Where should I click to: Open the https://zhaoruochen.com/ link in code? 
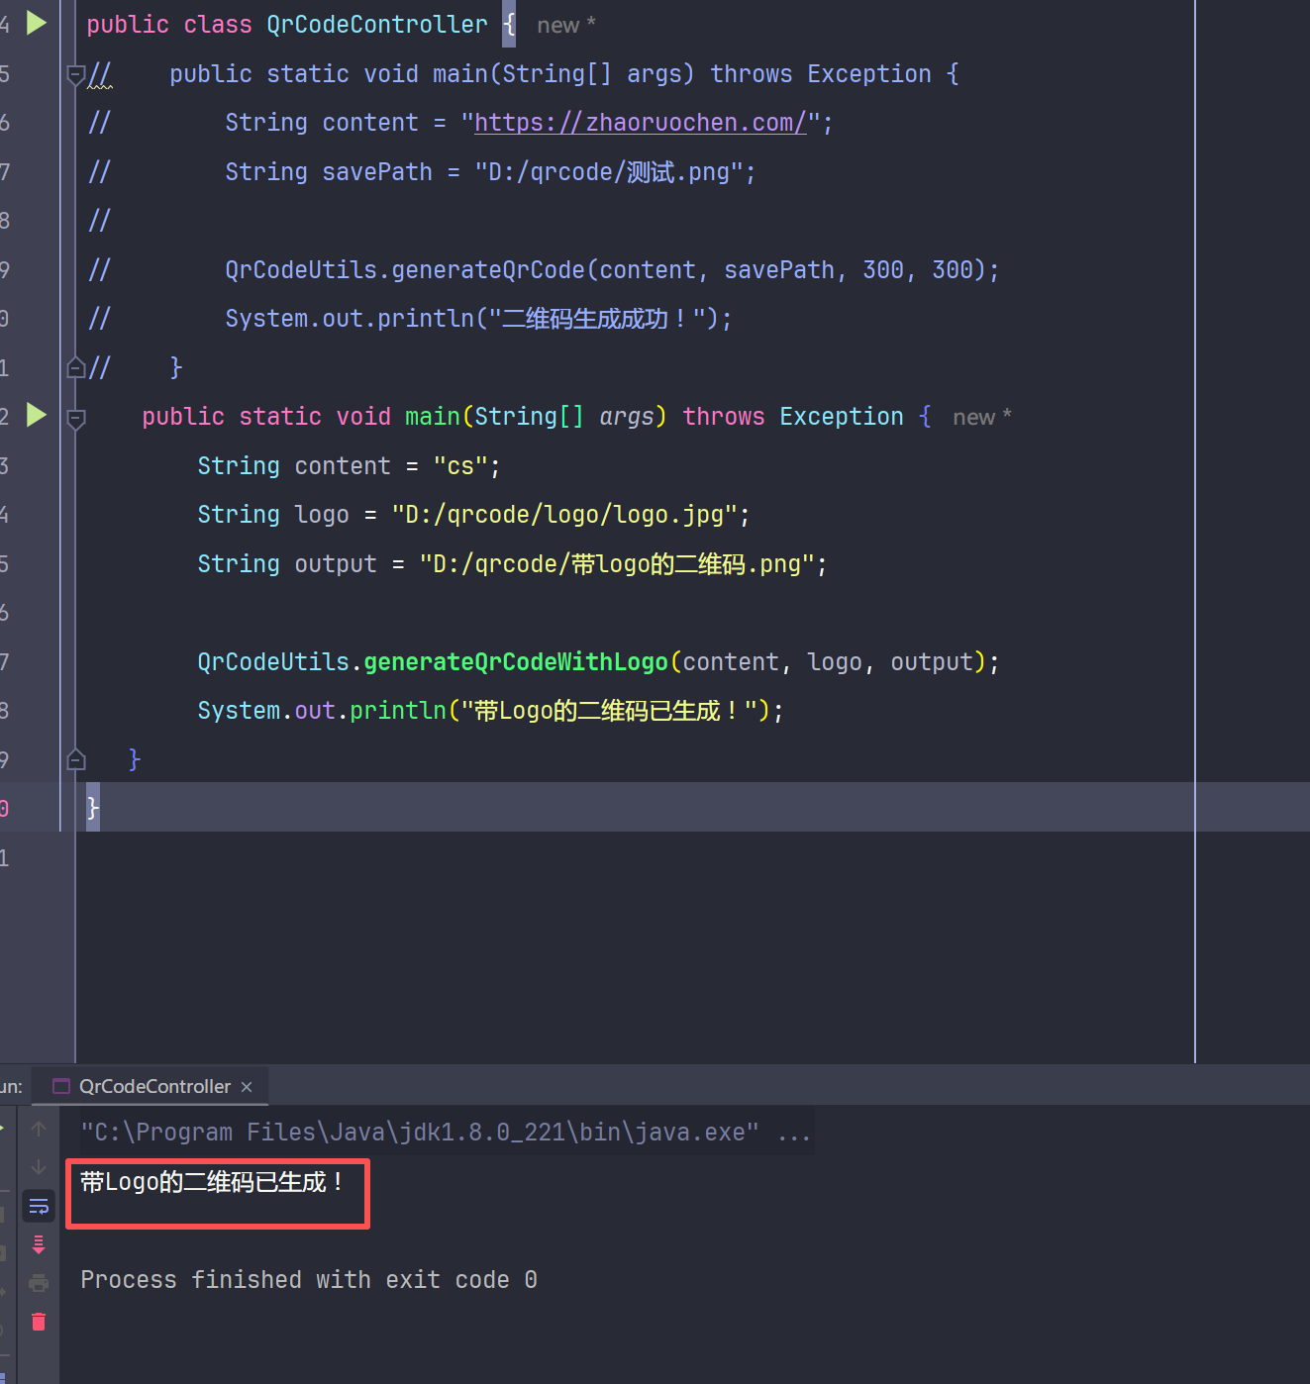[640, 123]
